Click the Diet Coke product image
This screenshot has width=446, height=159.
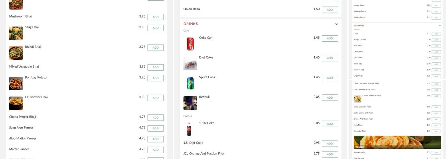(190, 64)
